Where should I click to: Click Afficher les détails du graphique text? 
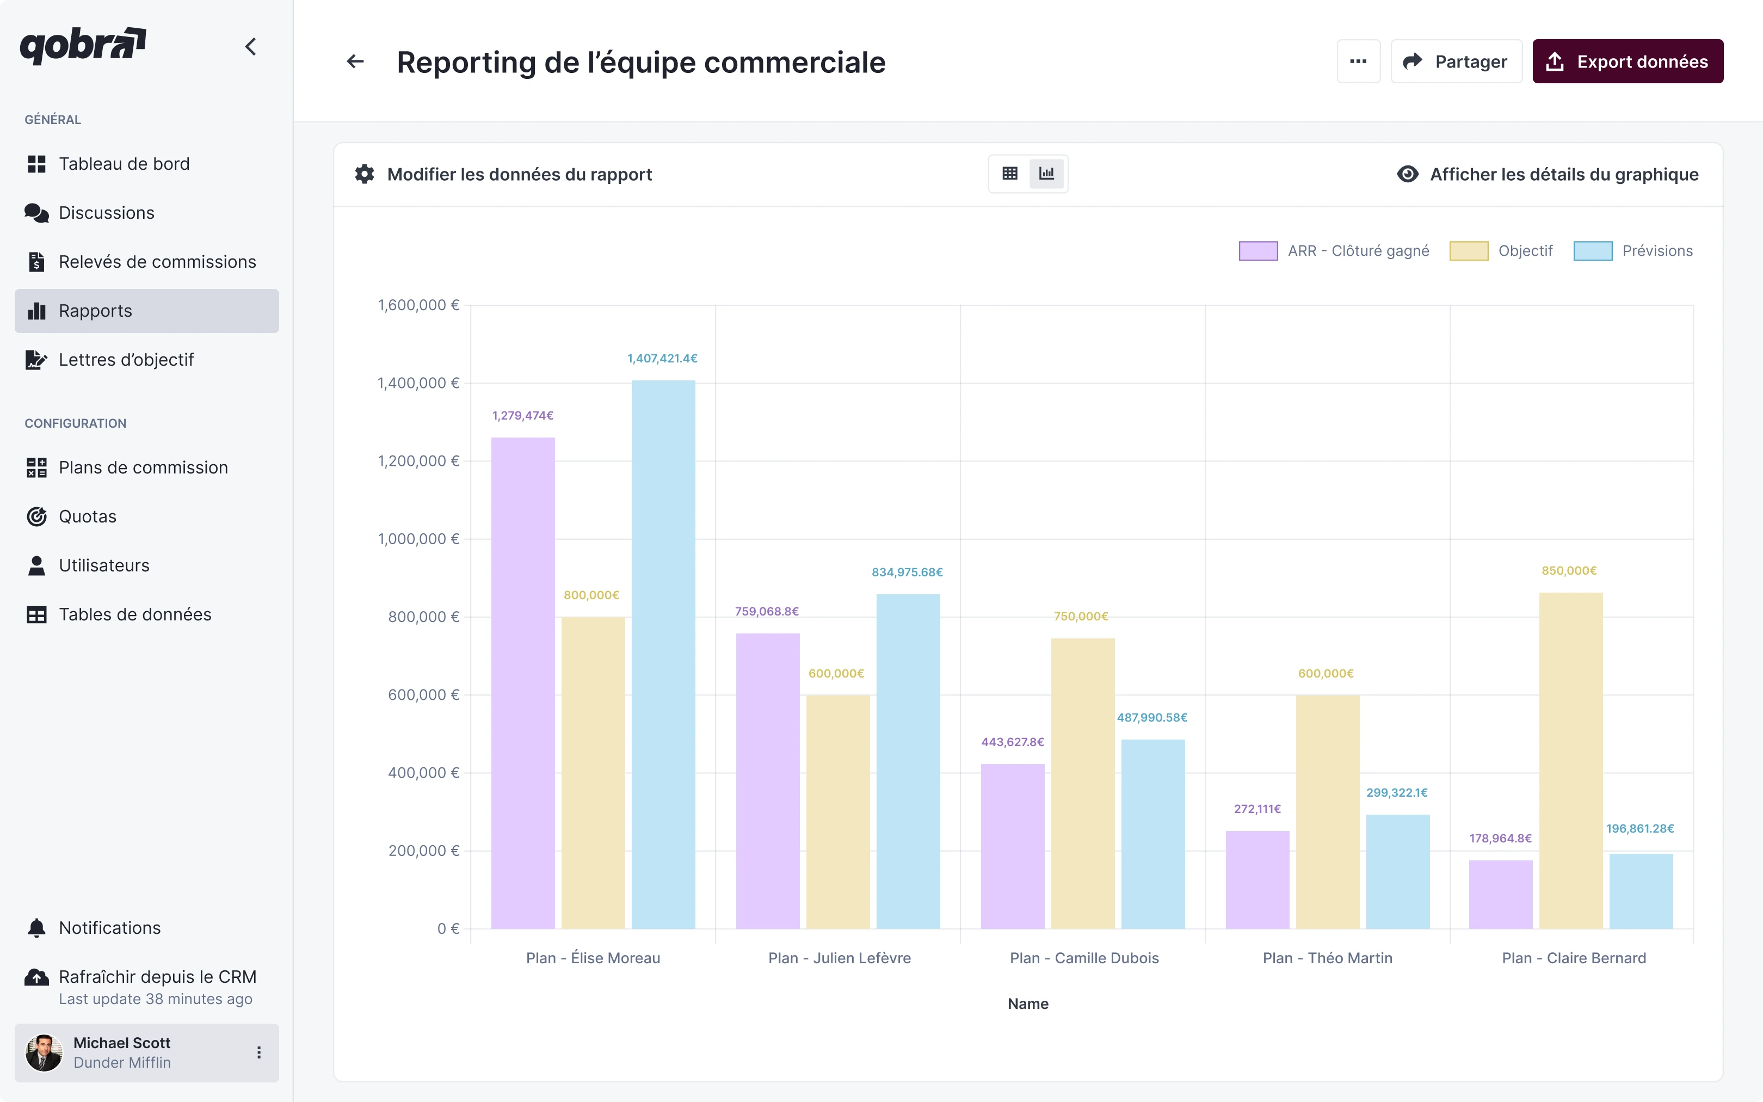point(1563,174)
